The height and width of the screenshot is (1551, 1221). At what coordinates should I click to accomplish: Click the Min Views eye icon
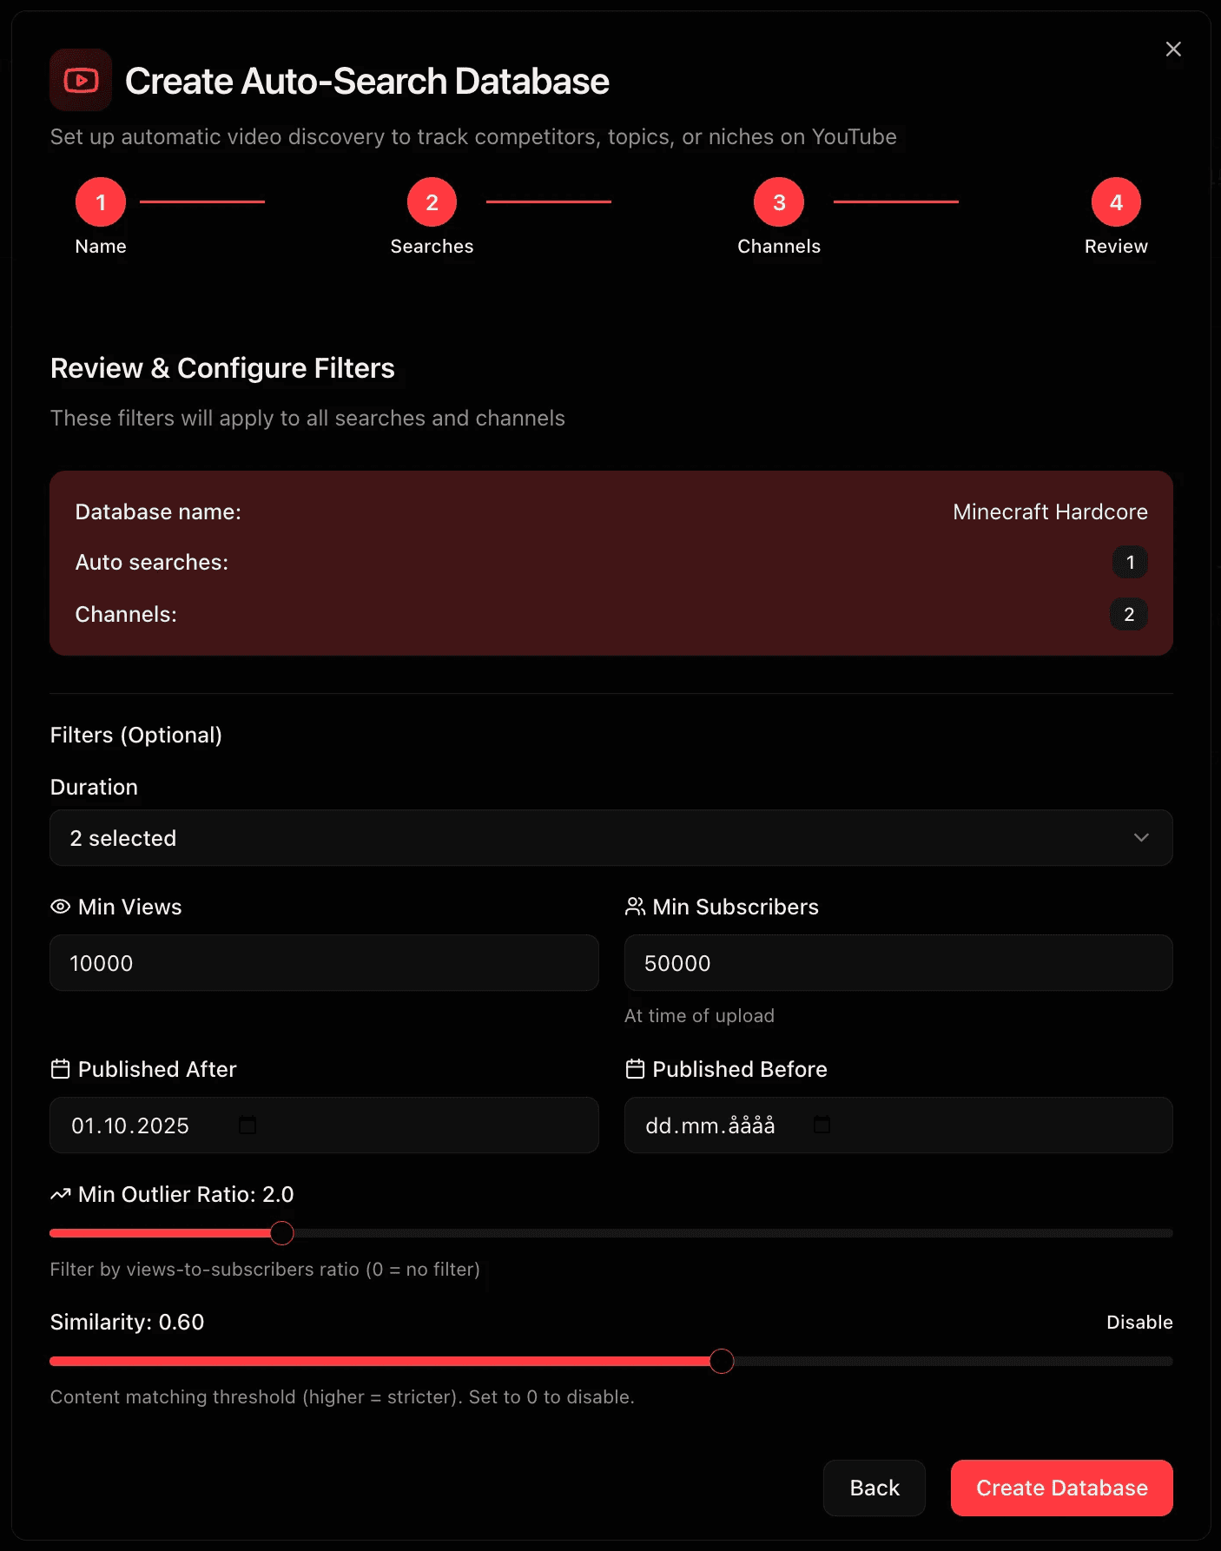60,907
